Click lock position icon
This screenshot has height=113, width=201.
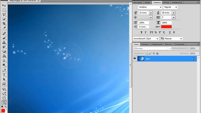(154, 53)
